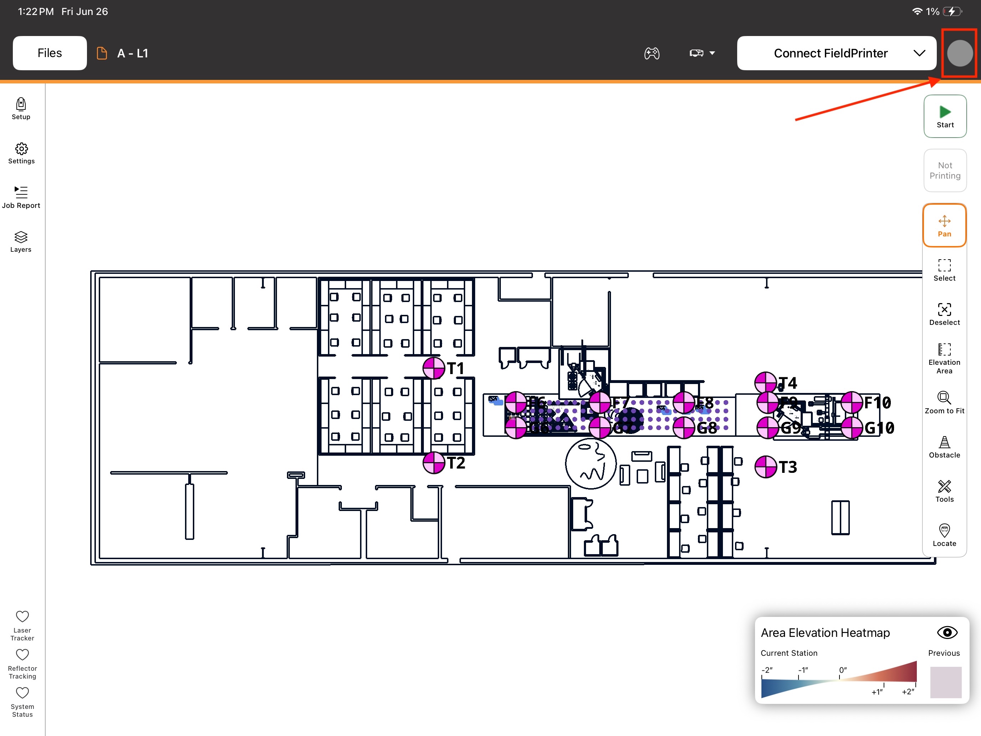Open the Layers panel

(21, 242)
